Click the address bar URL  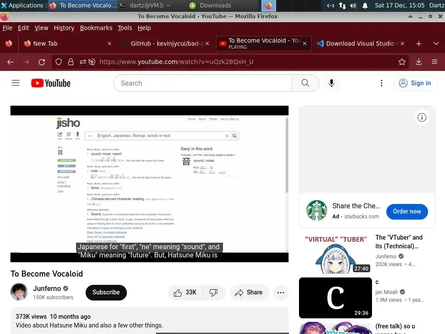click(x=176, y=62)
